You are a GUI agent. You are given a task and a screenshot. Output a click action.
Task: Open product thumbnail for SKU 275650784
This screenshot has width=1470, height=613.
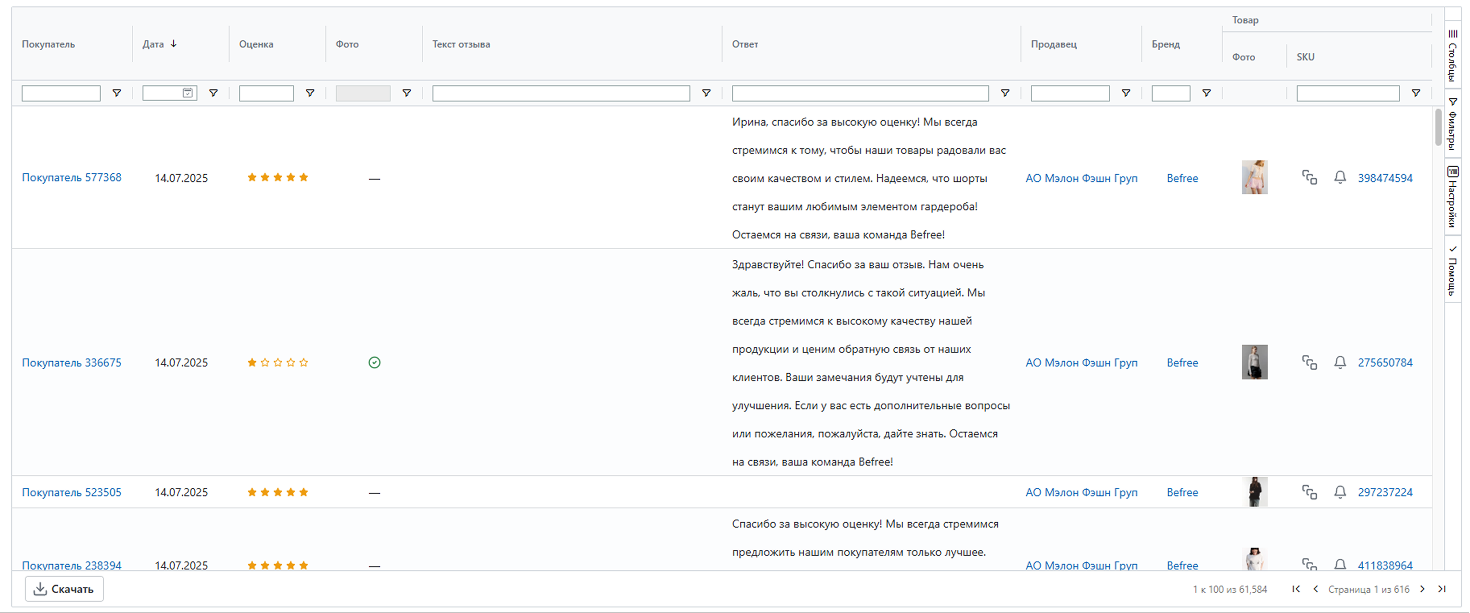pyautogui.click(x=1254, y=362)
